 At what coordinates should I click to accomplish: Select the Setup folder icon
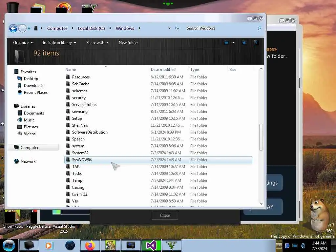pyautogui.click(x=68, y=118)
